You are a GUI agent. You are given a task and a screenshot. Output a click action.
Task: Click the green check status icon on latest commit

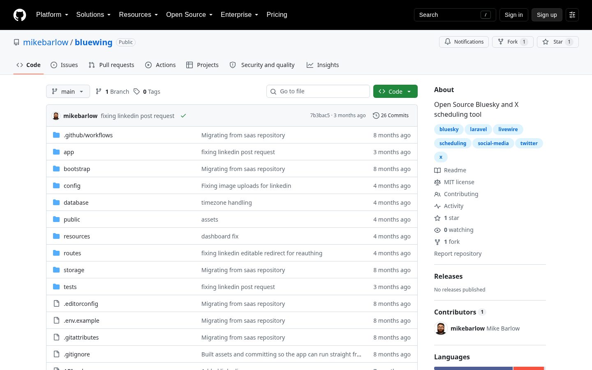coord(183,116)
